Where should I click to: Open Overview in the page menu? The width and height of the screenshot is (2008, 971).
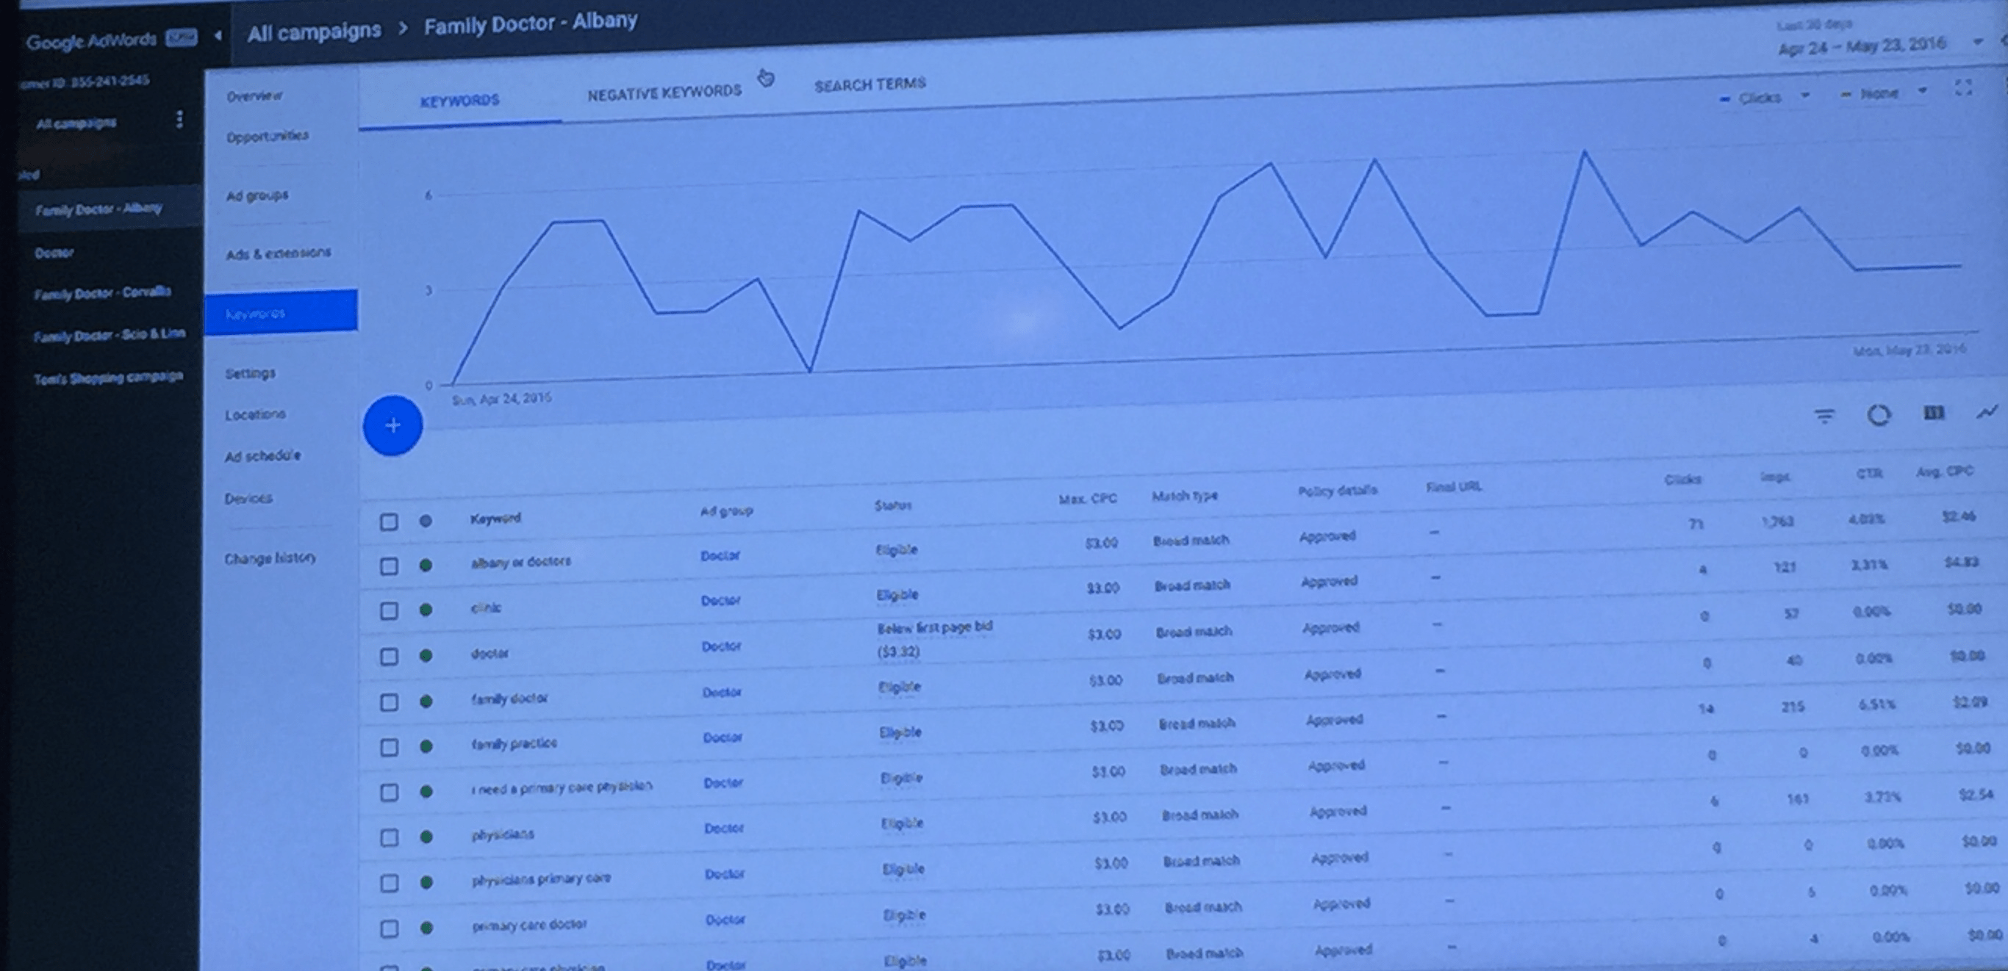(x=254, y=95)
